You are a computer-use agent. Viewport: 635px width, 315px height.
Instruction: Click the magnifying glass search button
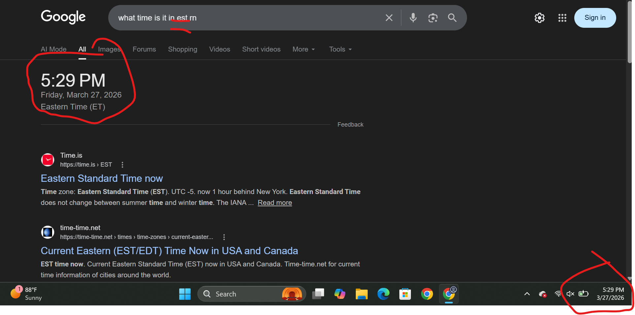(452, 18)
